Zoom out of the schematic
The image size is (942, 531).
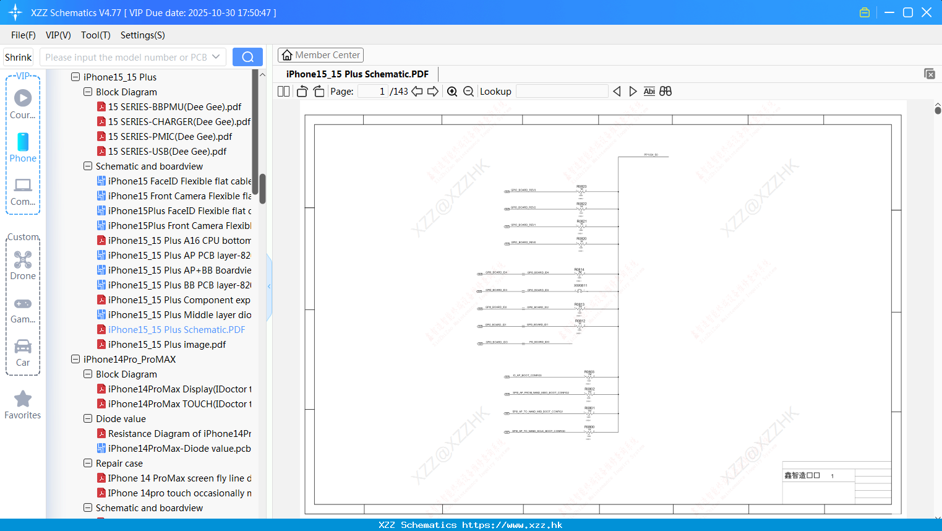pyautogui.click(x=469, y=91)
